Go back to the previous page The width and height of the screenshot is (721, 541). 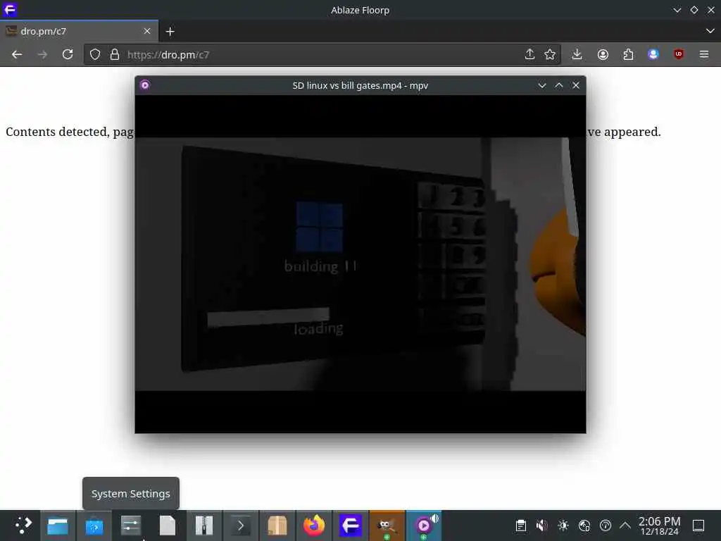[x=17, y=55]
